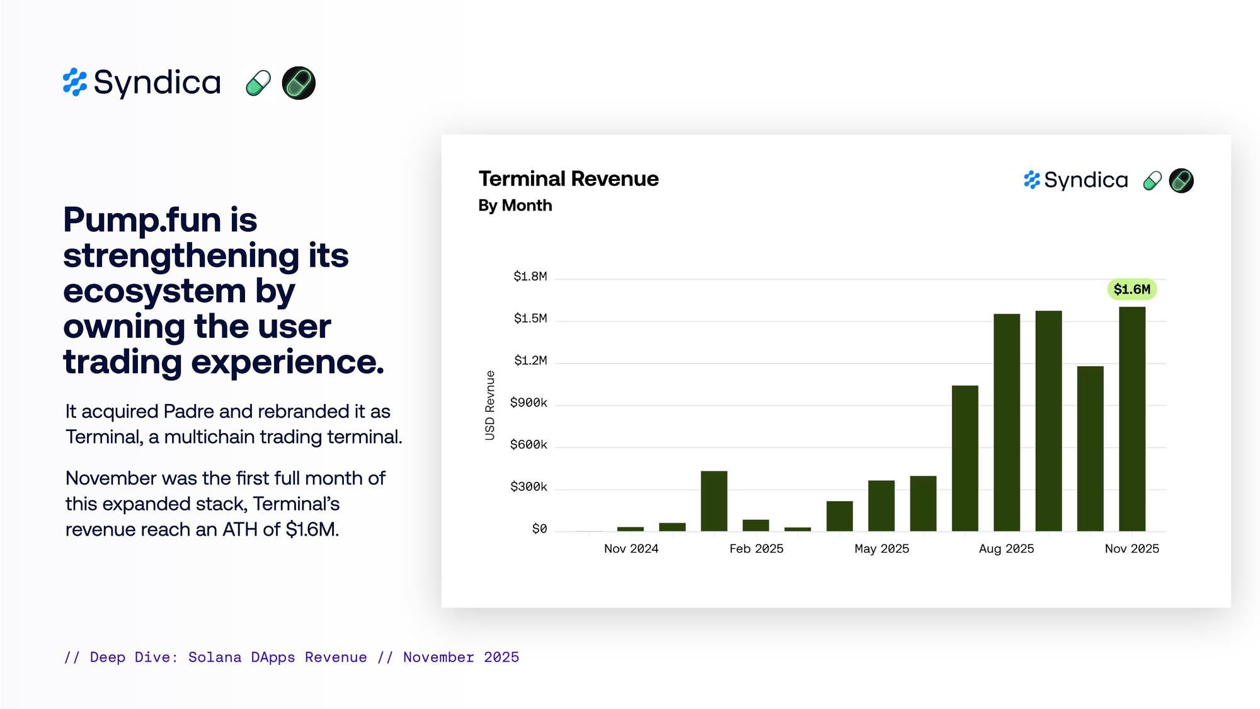Click the Terminal Revenue chart title
The width and height of the screenshot is (1260, 709).
(568, 179)
